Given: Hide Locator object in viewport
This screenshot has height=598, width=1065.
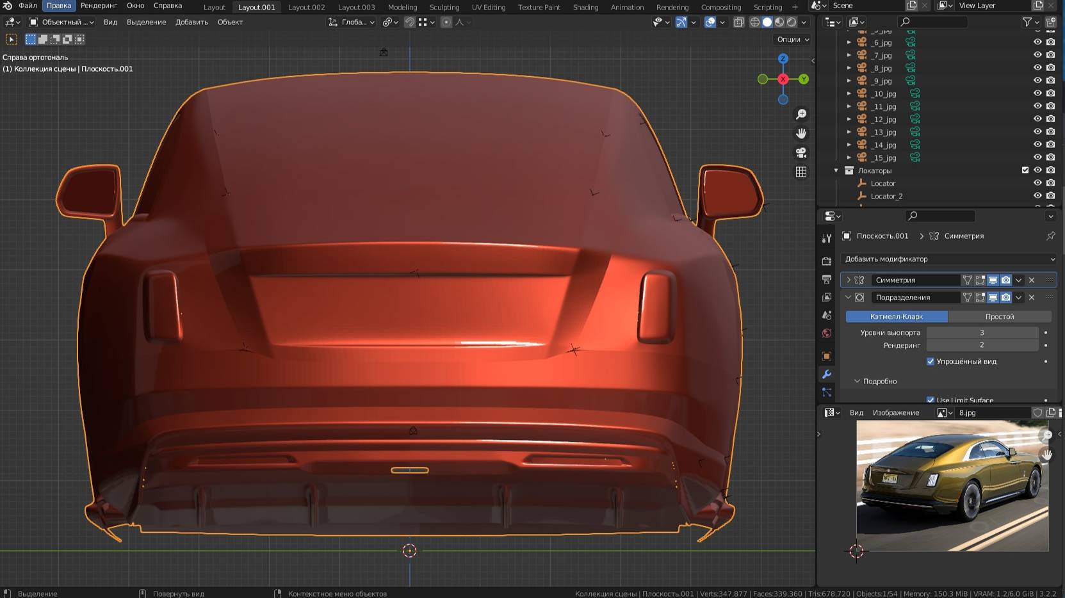Looking at the screenshot, I should 1037,183.
